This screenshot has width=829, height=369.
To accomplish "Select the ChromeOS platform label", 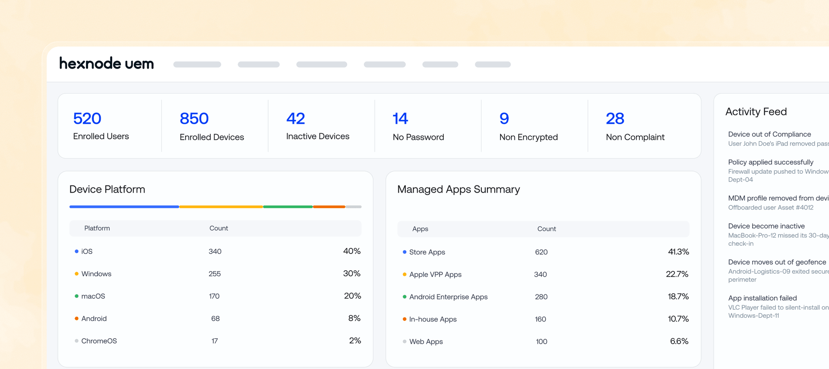I will [x=99, y=341].
